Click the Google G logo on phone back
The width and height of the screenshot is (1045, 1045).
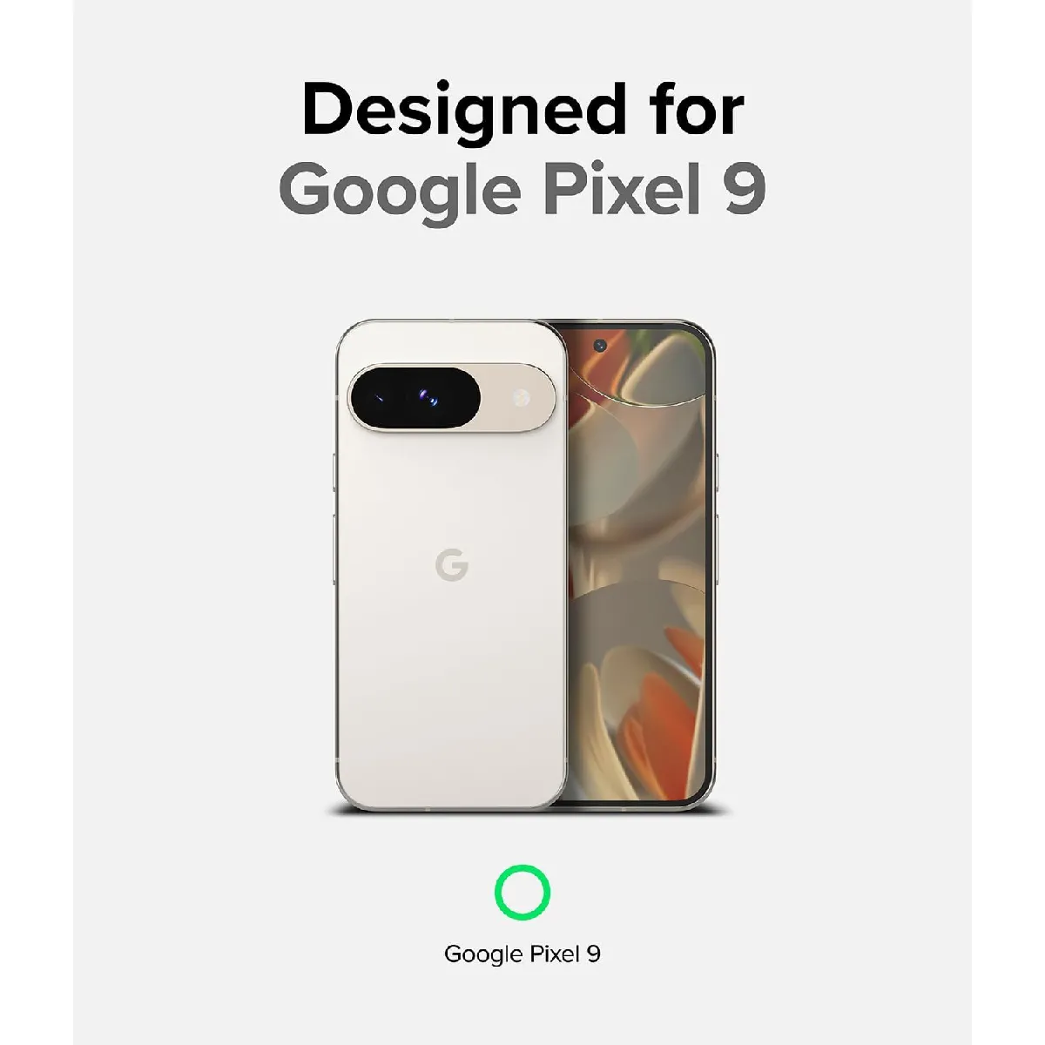point(452,567)
